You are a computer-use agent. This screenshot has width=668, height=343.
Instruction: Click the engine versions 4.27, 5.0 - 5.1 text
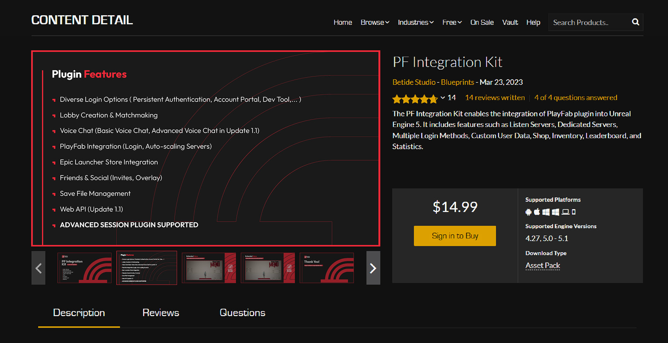click(547, 238)
